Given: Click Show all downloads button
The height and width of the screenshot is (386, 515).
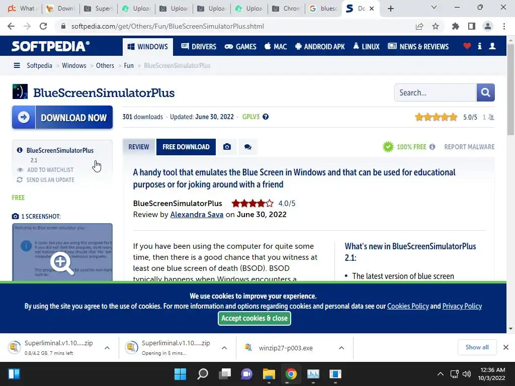Looking at the screenshot, I should click(x=477, y=347).
